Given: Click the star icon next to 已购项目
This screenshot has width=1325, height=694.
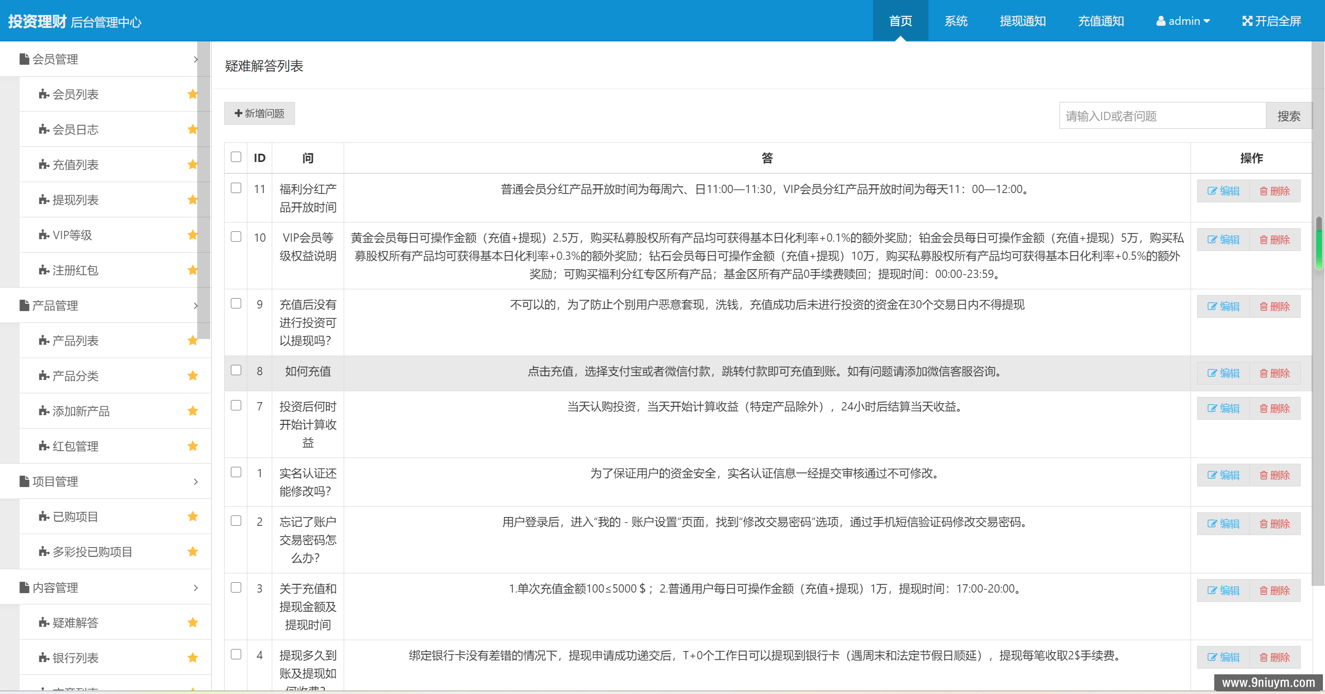Looking at the screenshot, I should [x=193, y=516].
